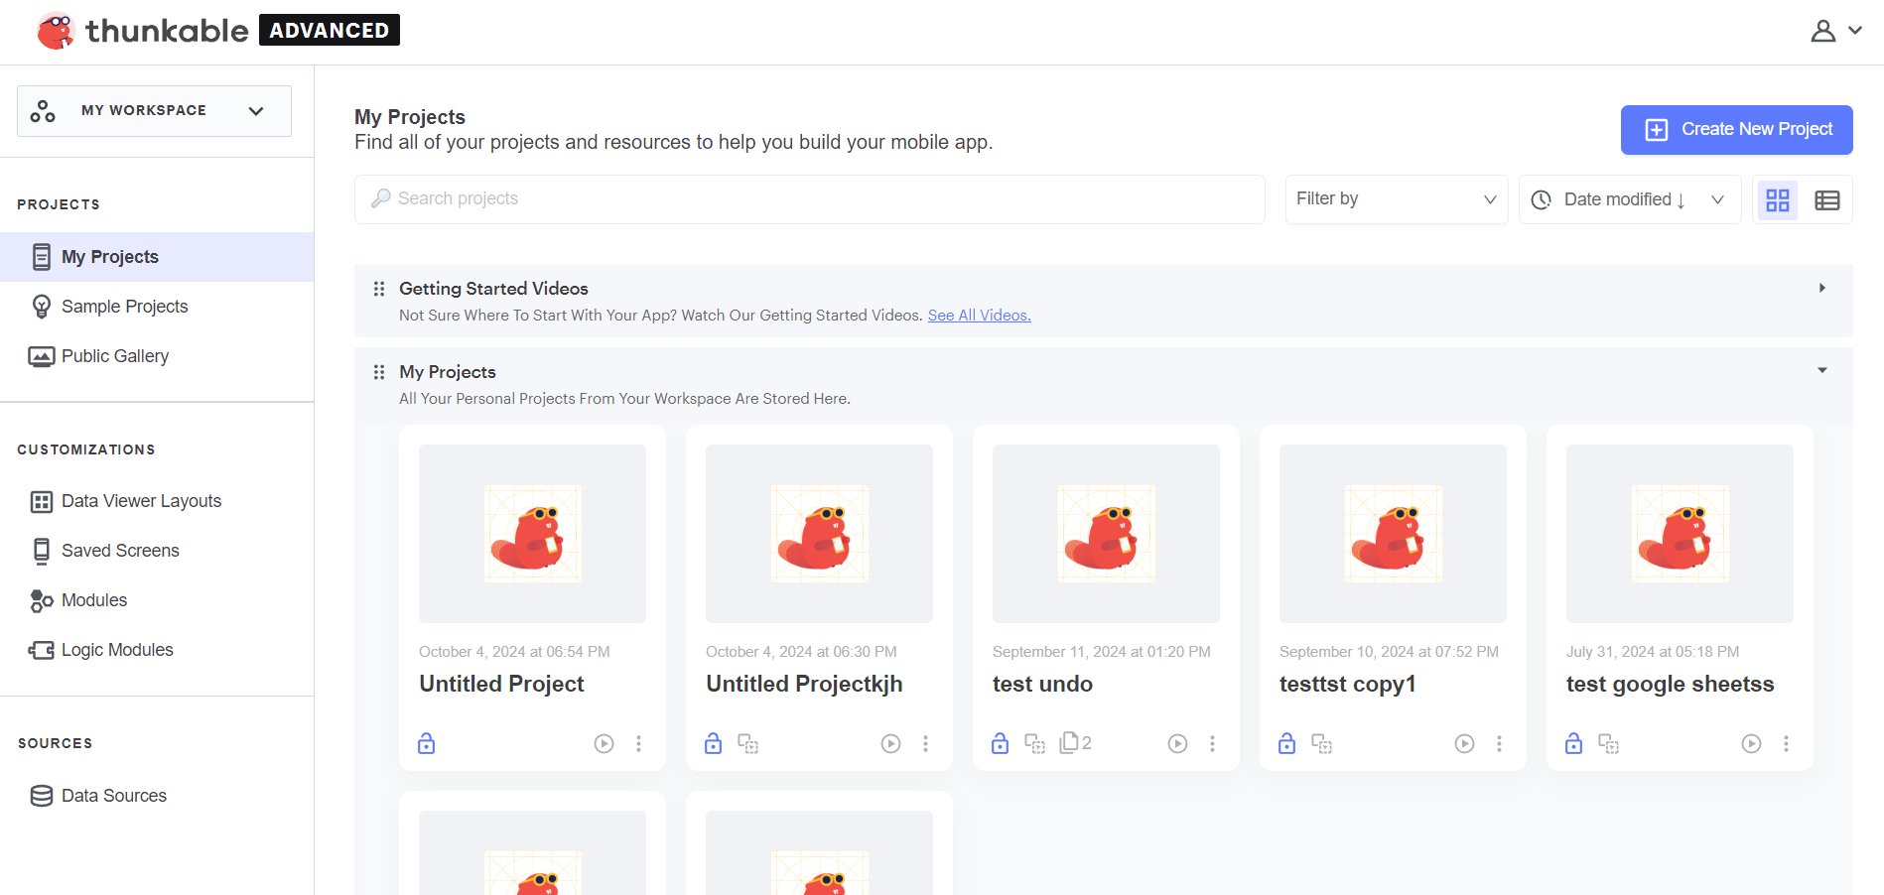Viewport: 1884px width, 895px height.
Task: Open three-dot menu on test google sheetss card
Action: [1786, 743]
